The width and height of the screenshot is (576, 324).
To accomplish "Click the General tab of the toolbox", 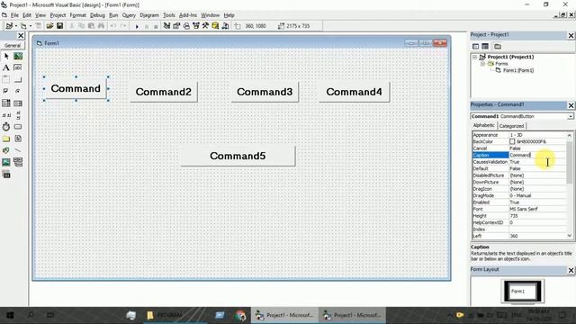I will [x=13, y=46].
